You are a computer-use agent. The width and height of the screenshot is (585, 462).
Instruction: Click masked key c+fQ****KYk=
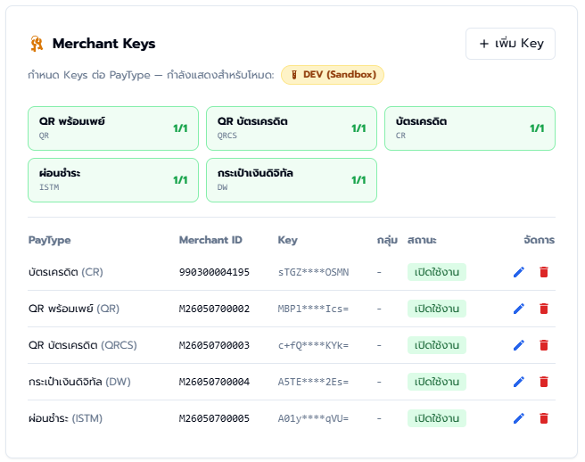point(313,345)
